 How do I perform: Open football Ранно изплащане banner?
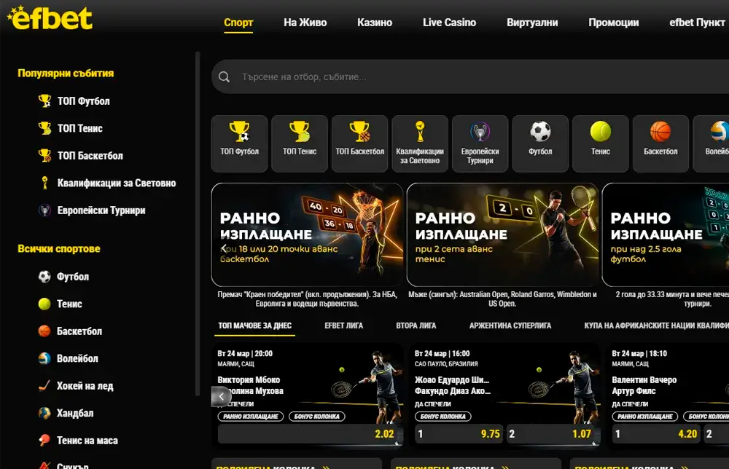point(666,234)
